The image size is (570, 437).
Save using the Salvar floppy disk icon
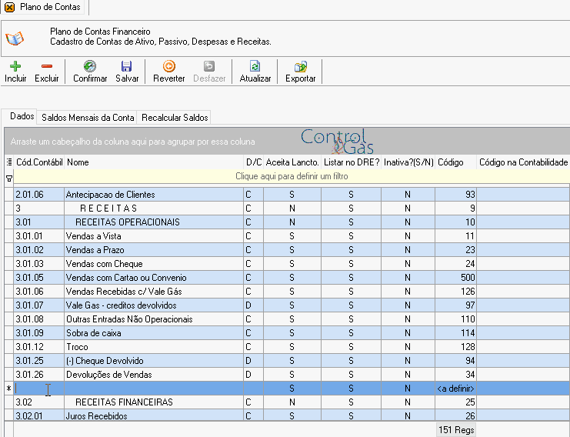(126, 66)
